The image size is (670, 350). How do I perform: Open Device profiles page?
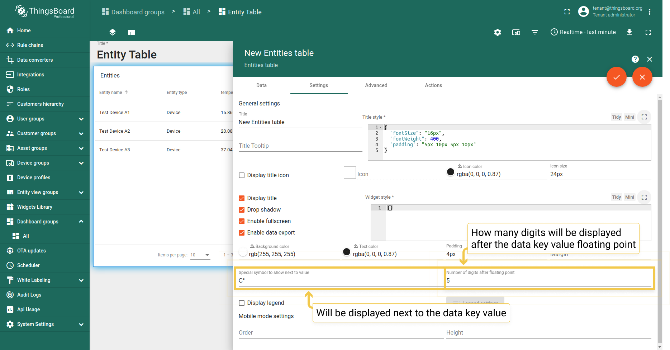pos(45,178)
